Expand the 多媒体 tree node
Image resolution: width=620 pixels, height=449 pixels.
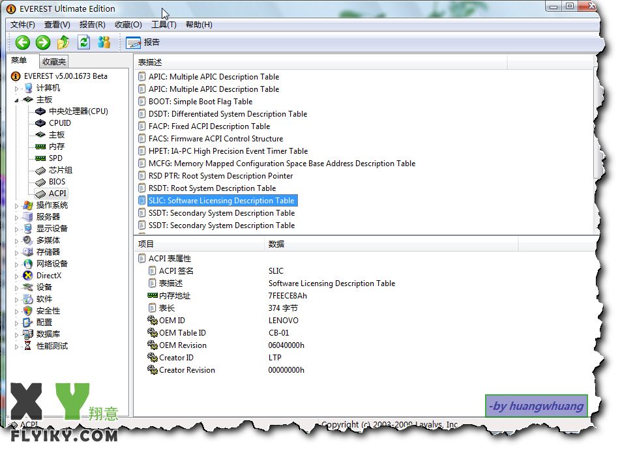point(16,241)
